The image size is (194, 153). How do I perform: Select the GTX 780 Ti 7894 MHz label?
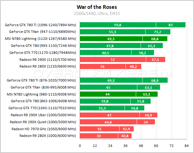[40, 25]
